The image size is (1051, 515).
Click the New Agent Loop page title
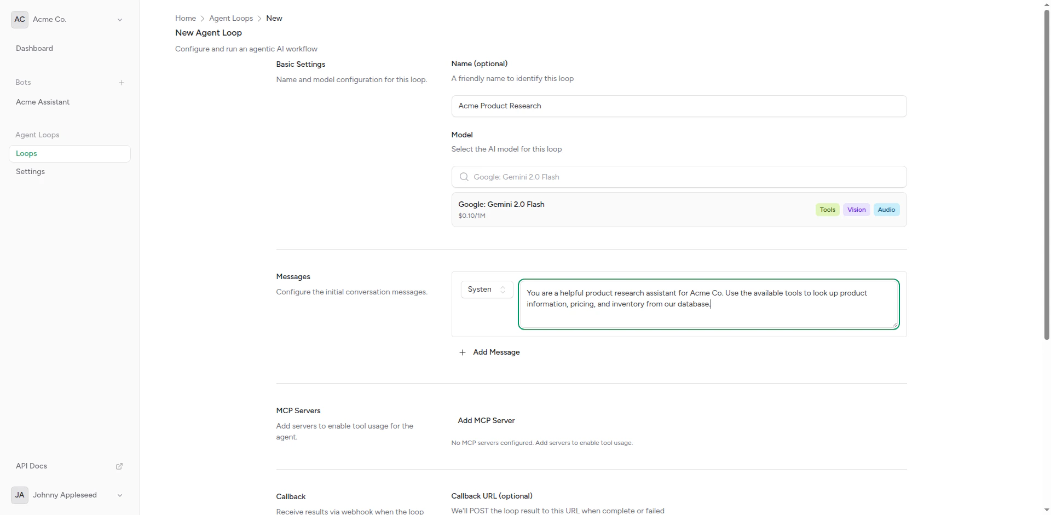pyautogui.click(x=209, y=33)
